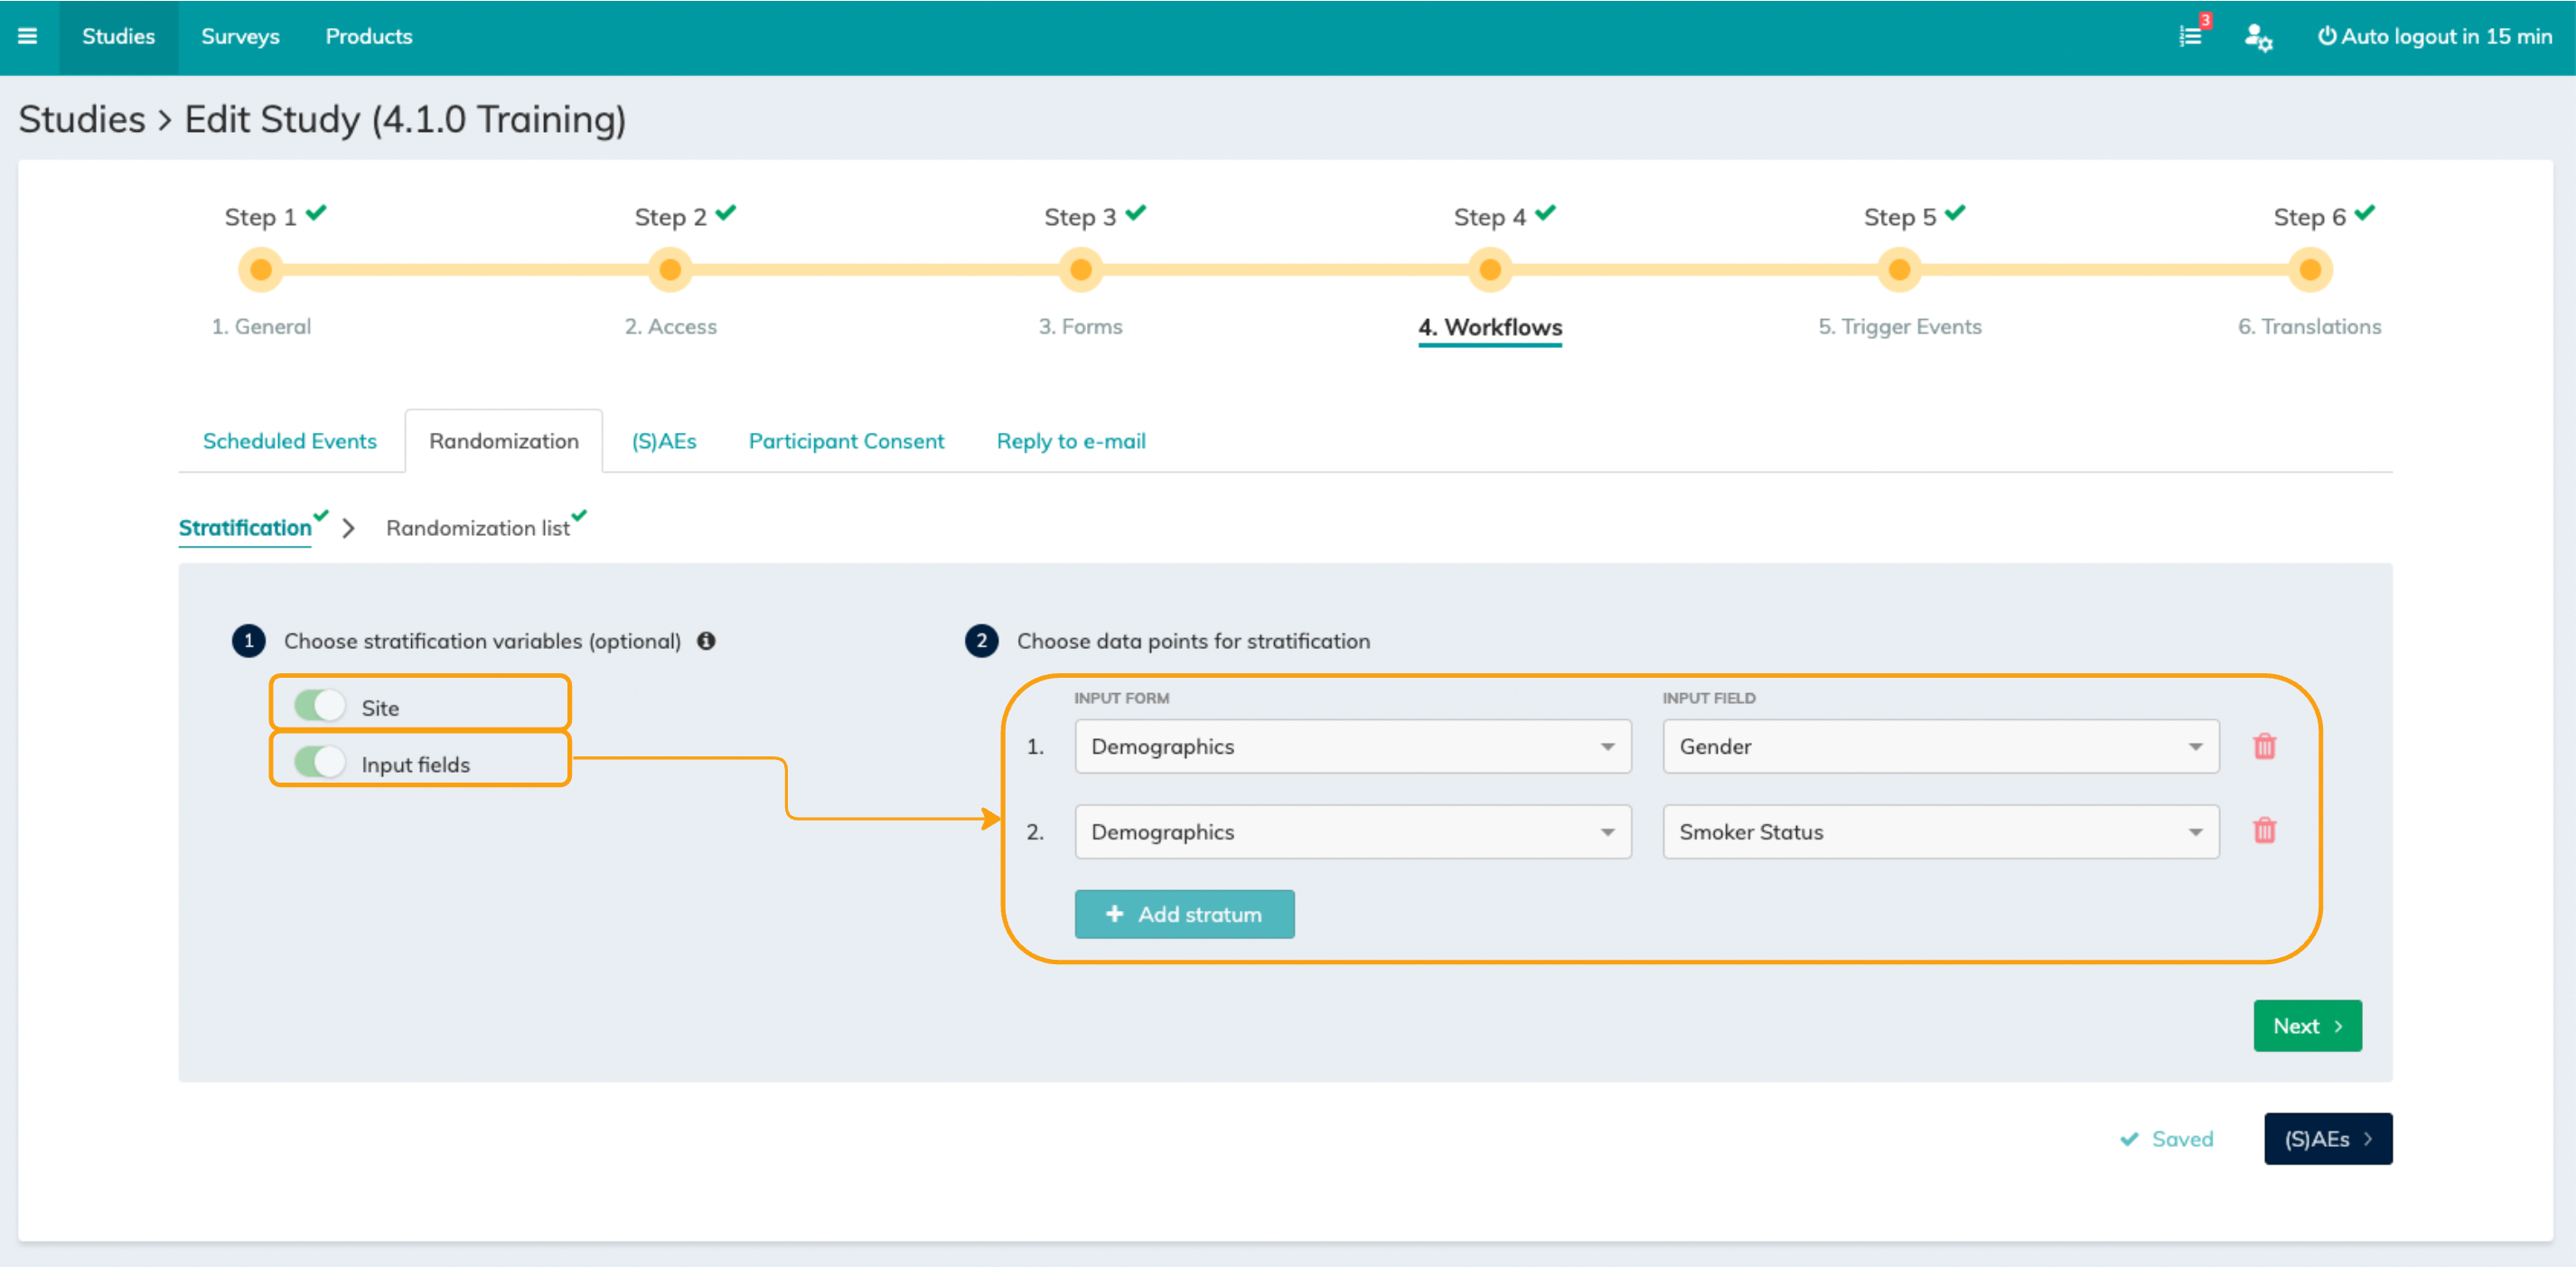Image resolution: width=2576 pixels, height=1267 pixels.
Task: Delete the Gender stratum row
Action: tap(2264, 746)
